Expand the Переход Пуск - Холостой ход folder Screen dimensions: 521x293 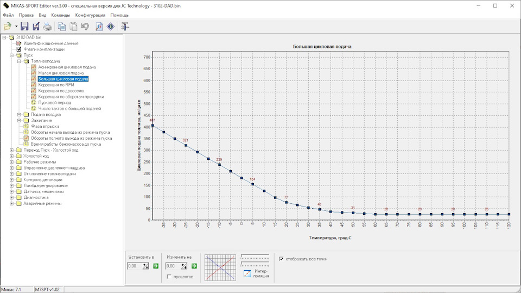point(11,150)
